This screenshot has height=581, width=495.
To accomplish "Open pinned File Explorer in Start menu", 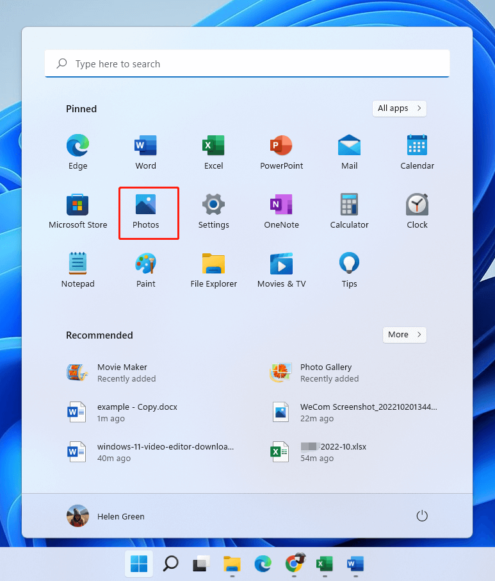I will click(213, 269).
